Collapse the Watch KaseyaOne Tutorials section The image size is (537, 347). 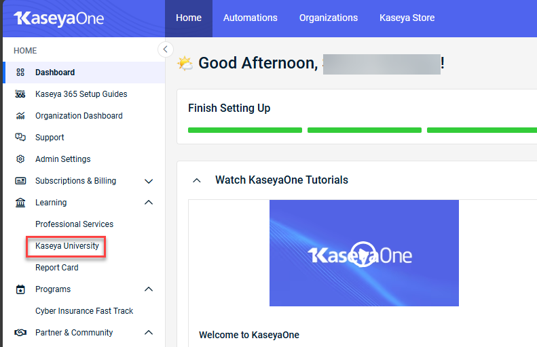coord(197,180)
